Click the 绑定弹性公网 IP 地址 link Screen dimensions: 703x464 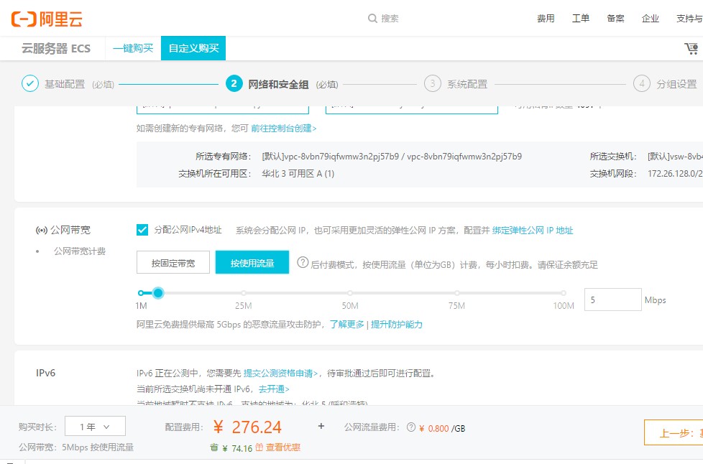pos(533,231)
